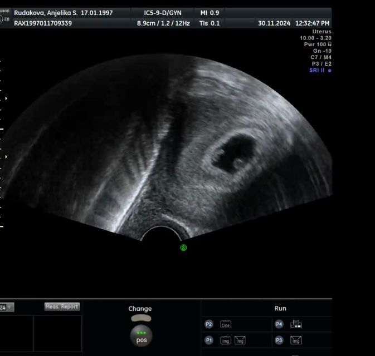Screen dimensions: 375x356
Task: Click the P4 programmable key badge
Action: [x=279, y=324]
